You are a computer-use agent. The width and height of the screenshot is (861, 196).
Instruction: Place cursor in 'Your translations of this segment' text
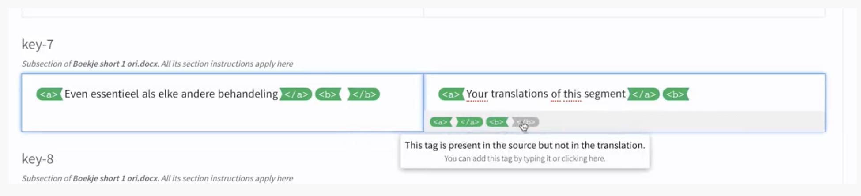(x=546, y=94)
